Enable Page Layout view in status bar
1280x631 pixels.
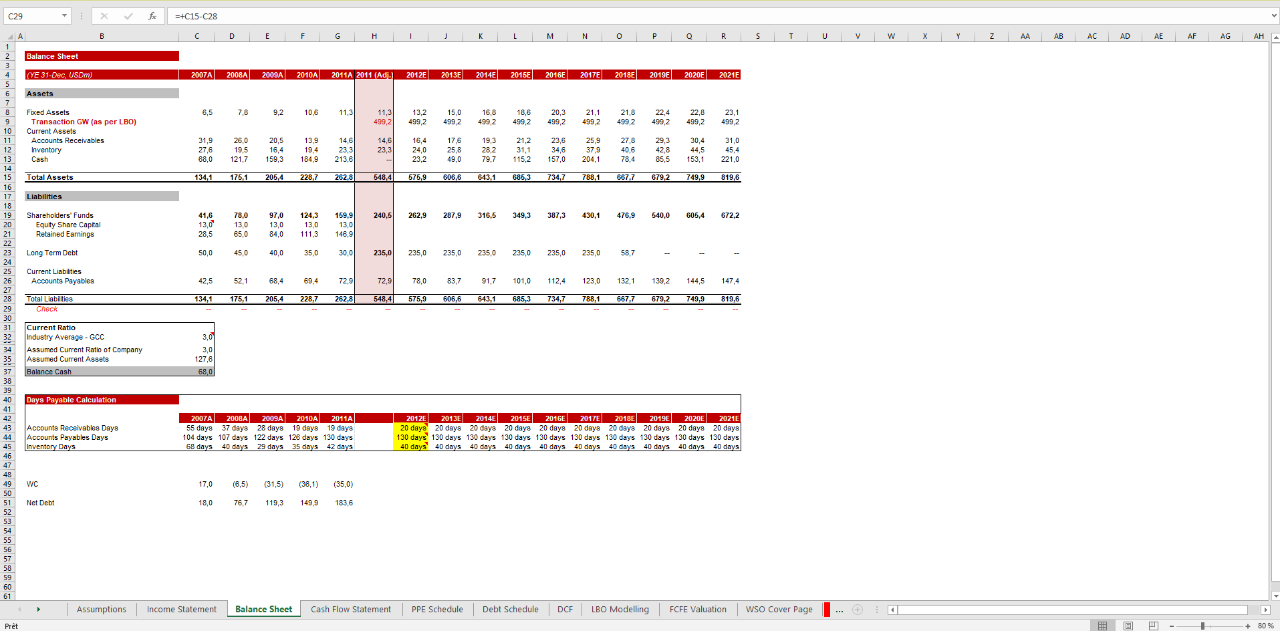pyautogui.click(x=1128, y=626)
